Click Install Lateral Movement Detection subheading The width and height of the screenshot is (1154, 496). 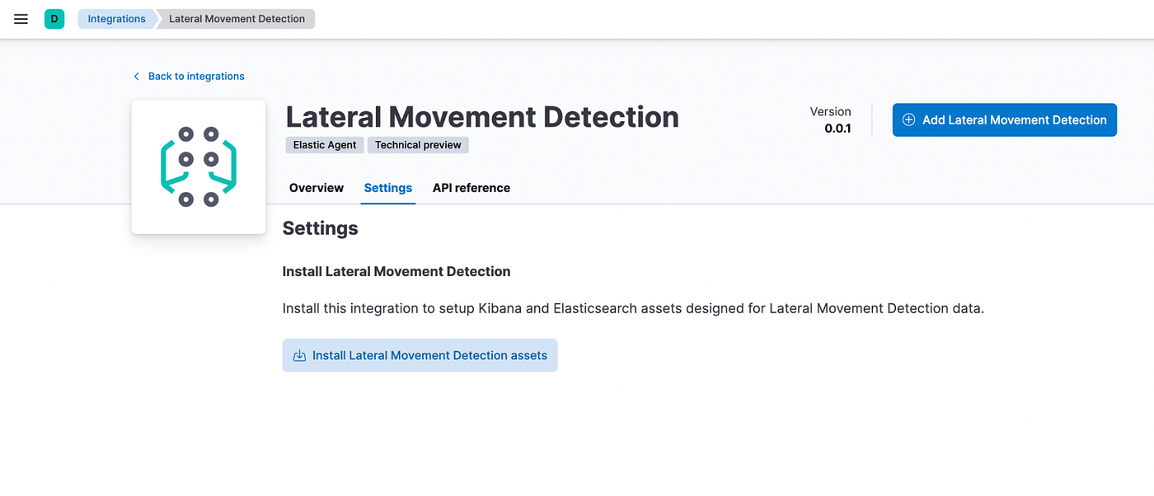396,271
